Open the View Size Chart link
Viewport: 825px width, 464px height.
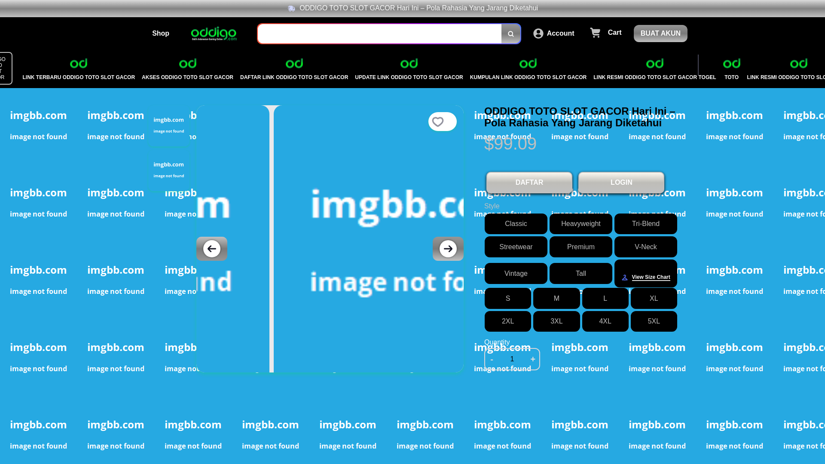[x=651, y=278]
